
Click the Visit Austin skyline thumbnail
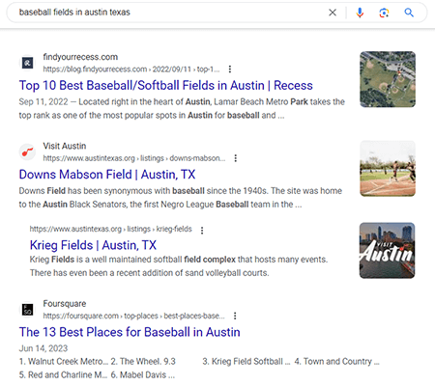point(387,250)
